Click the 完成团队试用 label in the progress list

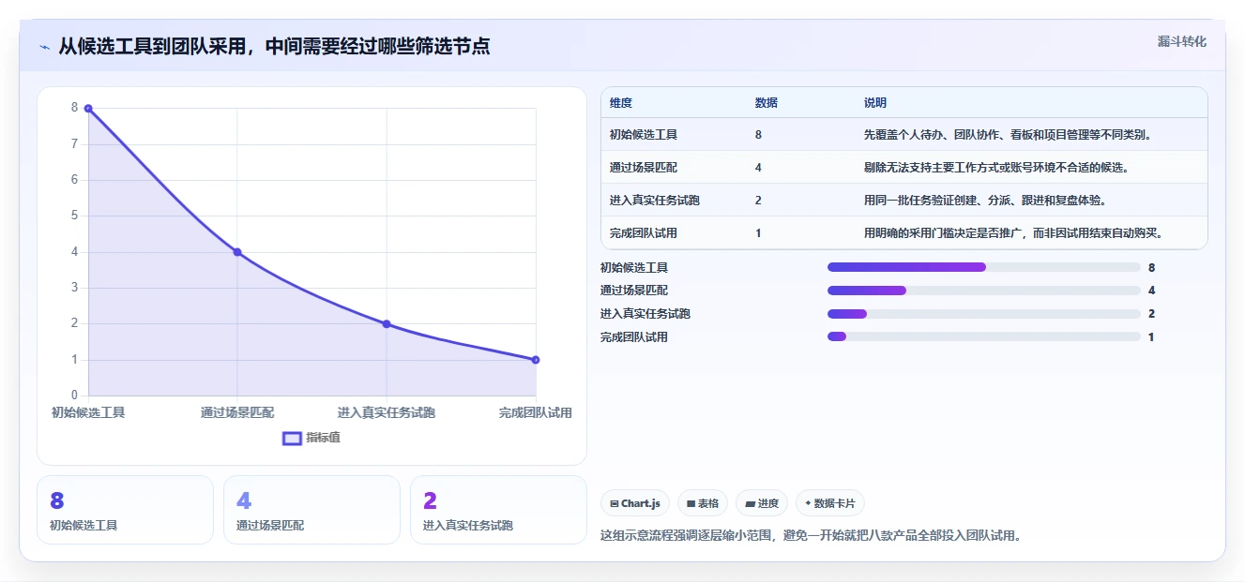pos(634,336)
